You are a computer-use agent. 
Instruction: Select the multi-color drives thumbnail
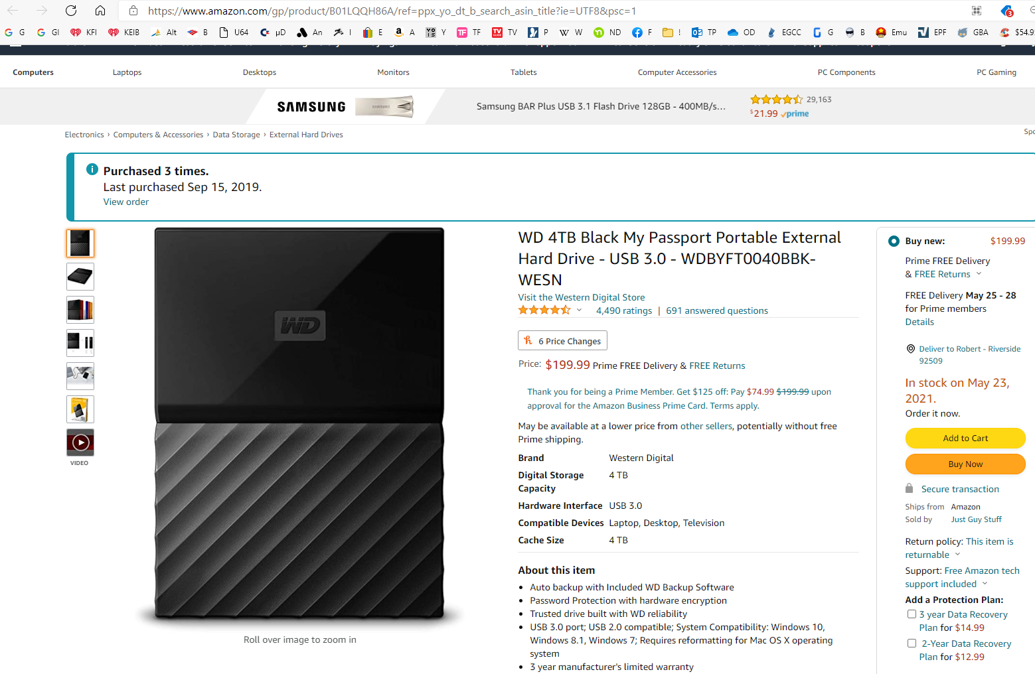80,310
